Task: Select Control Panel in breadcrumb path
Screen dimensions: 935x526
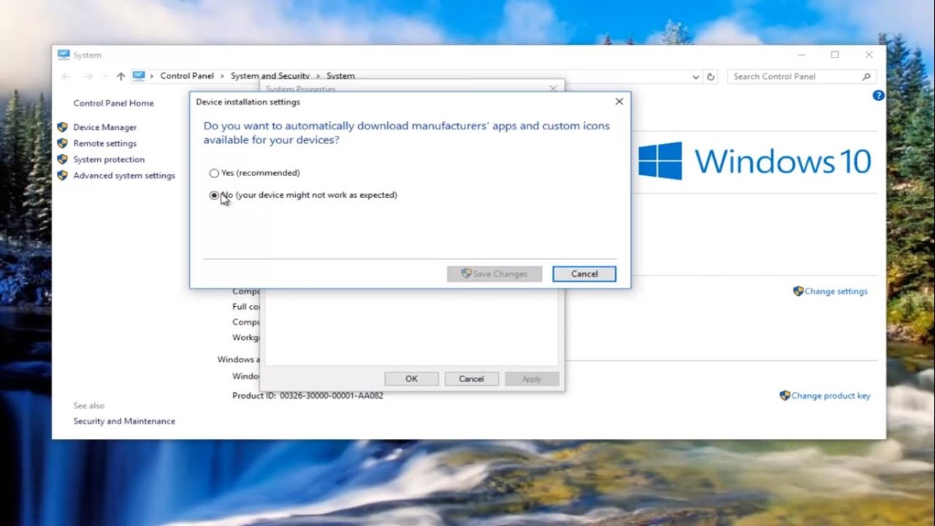Action: [x=187, y=76]
